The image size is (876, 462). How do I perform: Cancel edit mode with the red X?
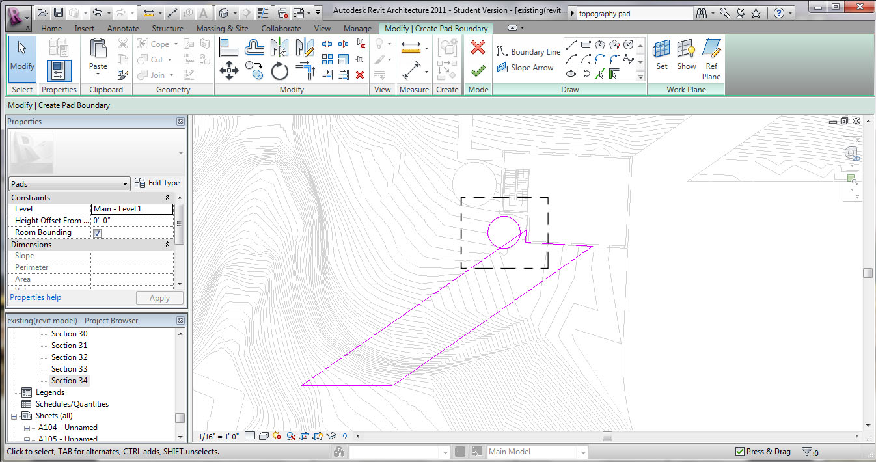pos(478,48)
